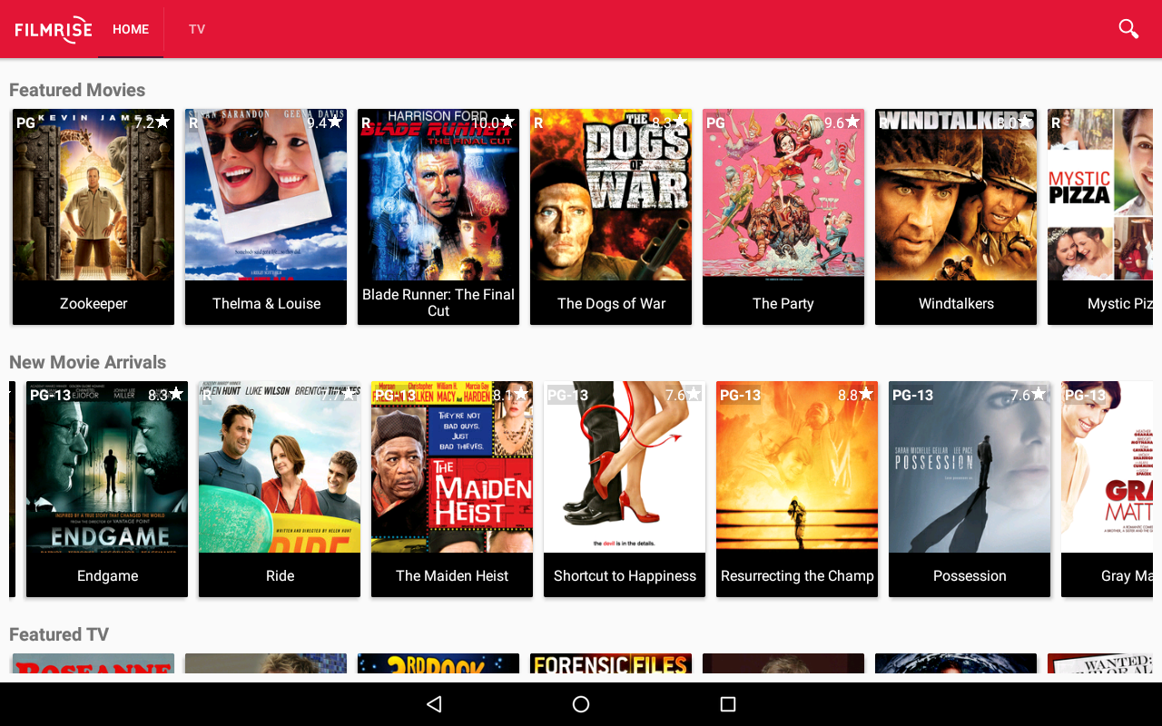
Task: Open the Thelma & Louise poster
Action: click(x=266, y=194)
